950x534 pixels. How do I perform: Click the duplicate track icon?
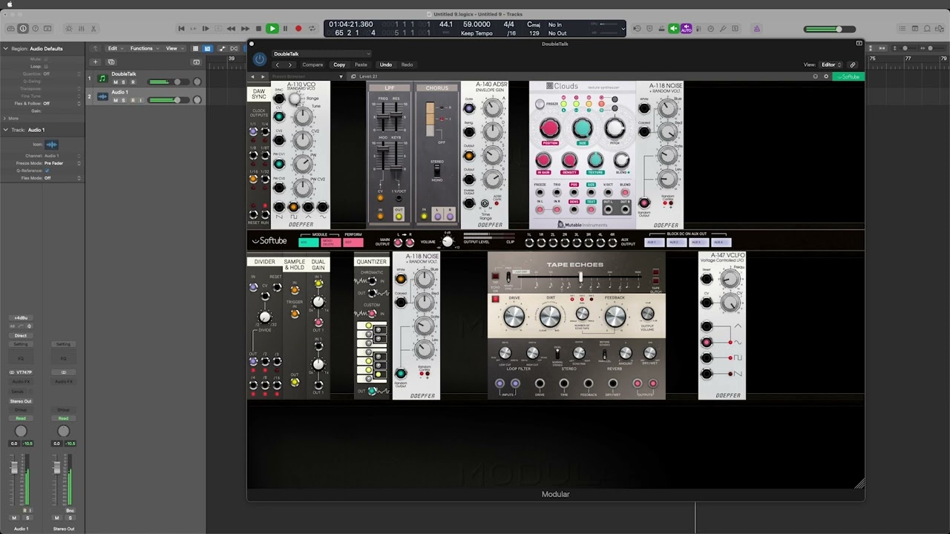(x=111, y=62)
